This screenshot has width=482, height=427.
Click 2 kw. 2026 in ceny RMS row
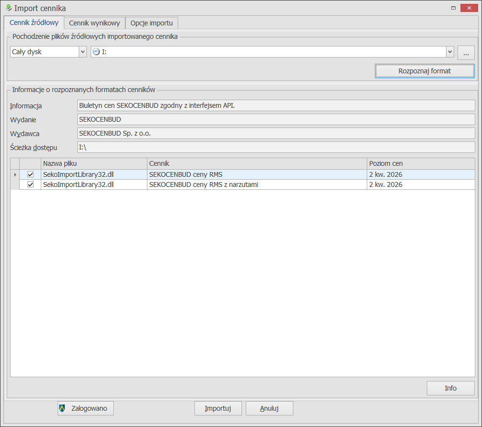pyautogui.click(x=421, y=174)
